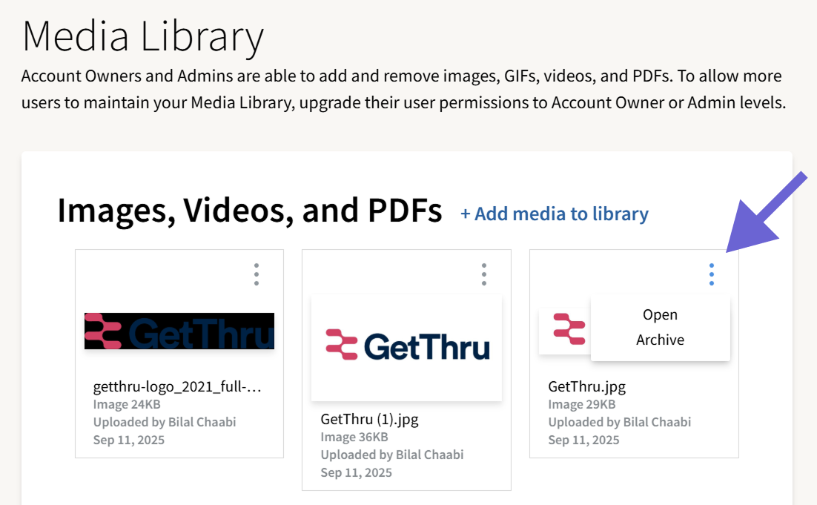Click the file name GetThru (1).jpg

pyautogui.click(x=369, y=419)
